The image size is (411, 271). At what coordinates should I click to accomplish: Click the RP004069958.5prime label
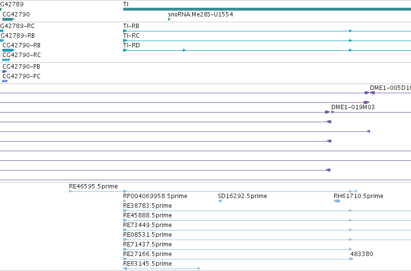pos(155,196)
